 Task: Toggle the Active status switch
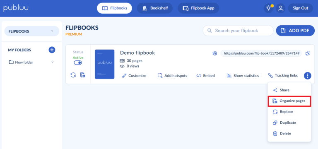pyautogui.click(x=78, y=63)
